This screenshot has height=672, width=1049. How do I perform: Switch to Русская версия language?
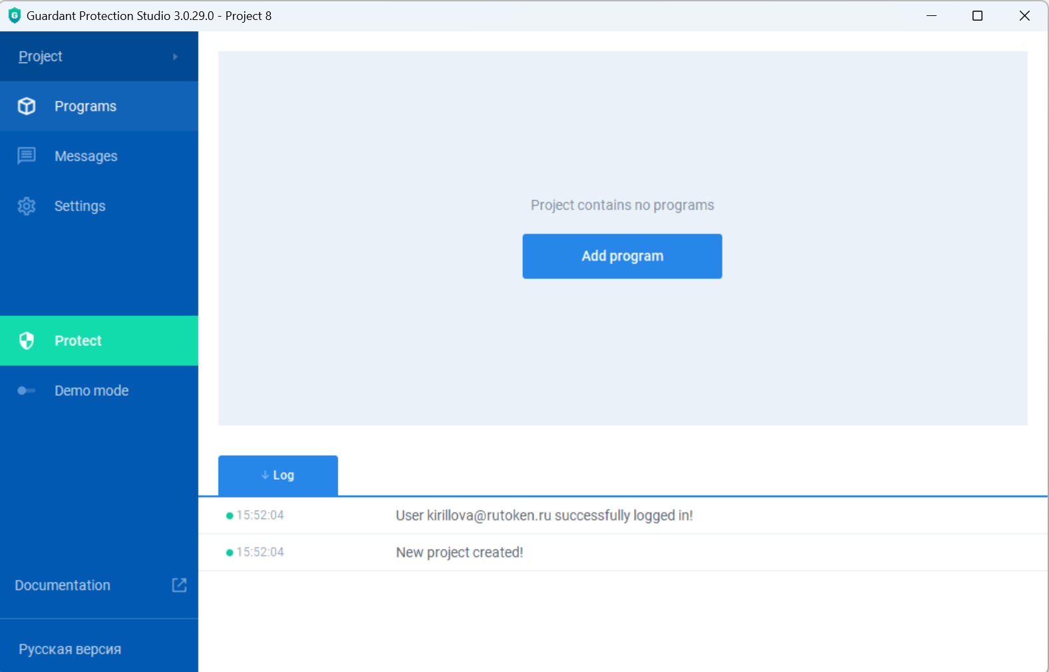[x=70, y=649]
